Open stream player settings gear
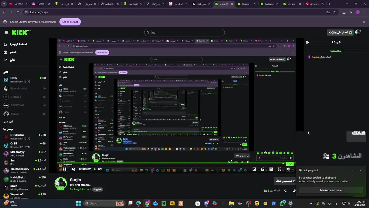The width and height of the screenshot is (369, 208). 288,169
